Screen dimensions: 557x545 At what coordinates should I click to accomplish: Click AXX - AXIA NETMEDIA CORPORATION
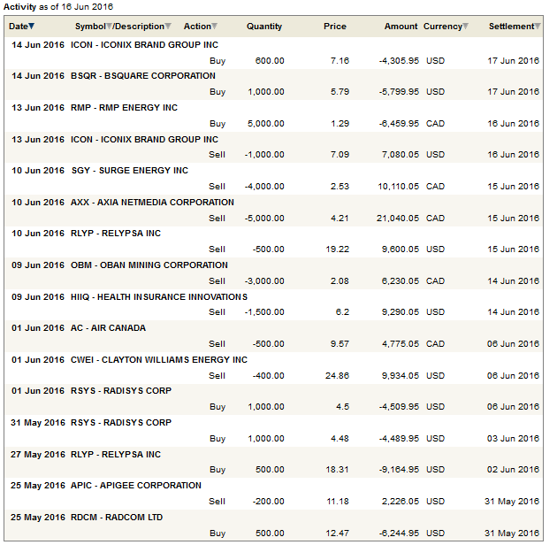pyautogui.click(x=152, y=203)
